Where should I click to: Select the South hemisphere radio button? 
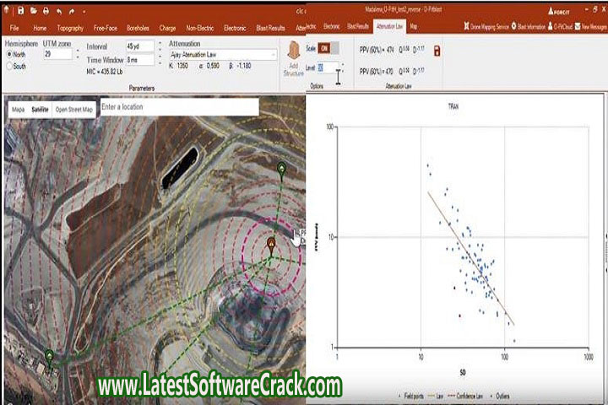click(9, 67)
